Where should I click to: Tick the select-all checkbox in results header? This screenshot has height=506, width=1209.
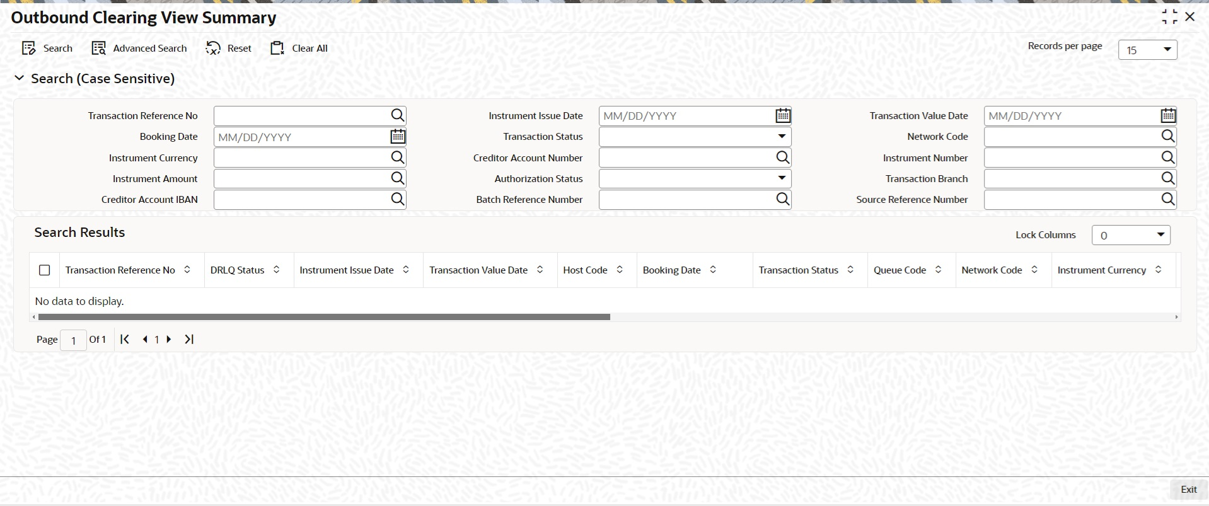(x=44, y=270)
